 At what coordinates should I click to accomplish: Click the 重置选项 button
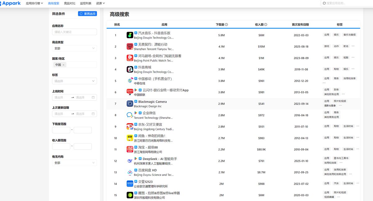(x=87, y=14)
